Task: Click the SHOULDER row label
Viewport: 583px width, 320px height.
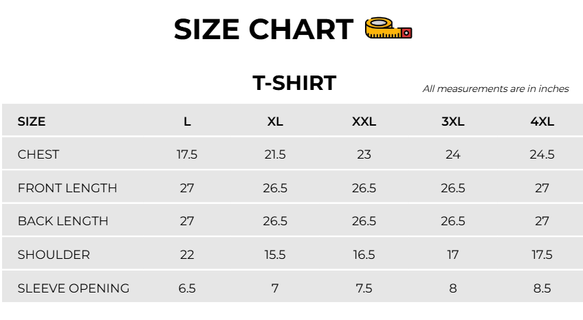Action: (x=54, y=255)
